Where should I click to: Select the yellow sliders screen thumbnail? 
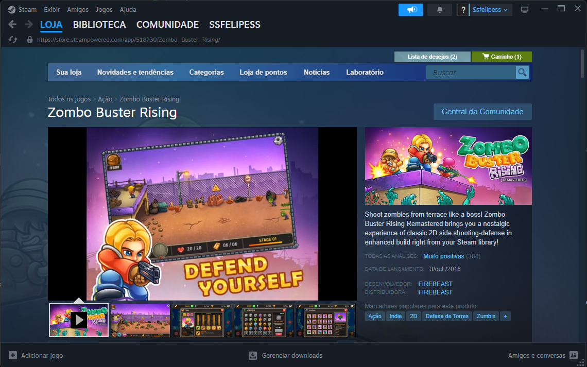pyautogui.click(x=202, y=320)
